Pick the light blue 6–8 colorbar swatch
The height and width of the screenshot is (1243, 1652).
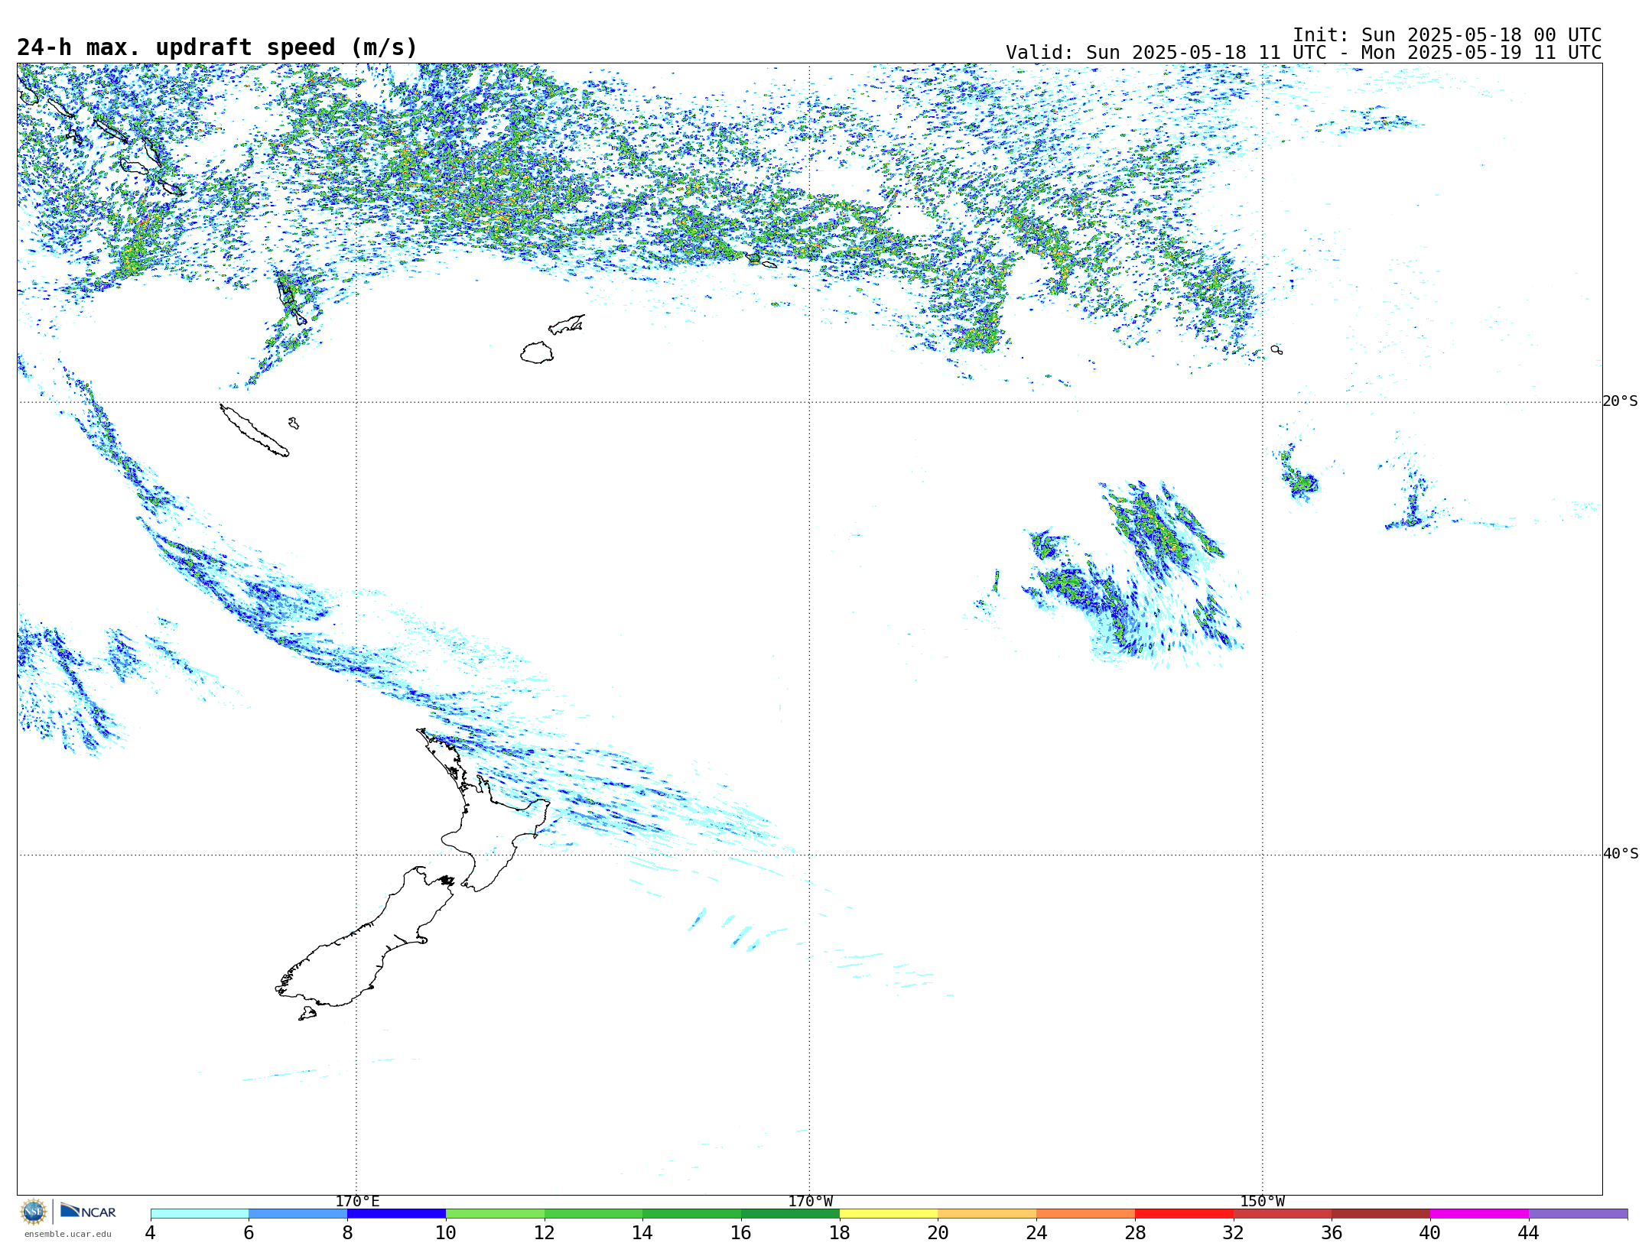pos(298,1213)
